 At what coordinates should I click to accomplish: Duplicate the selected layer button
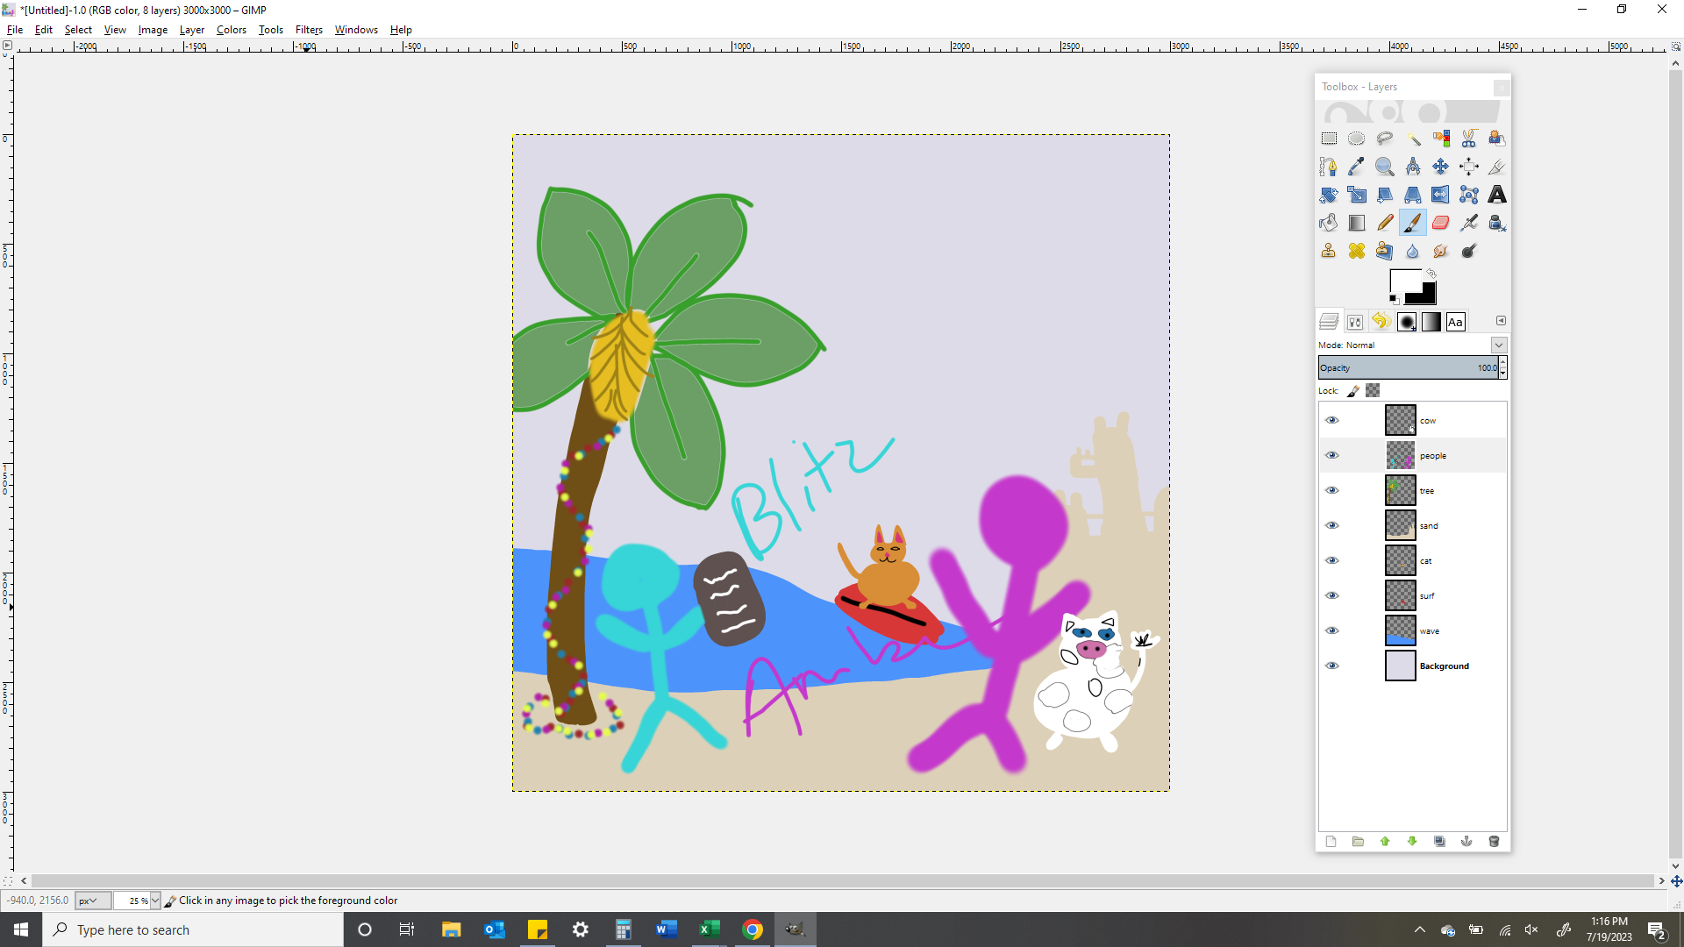[1439, 842]
